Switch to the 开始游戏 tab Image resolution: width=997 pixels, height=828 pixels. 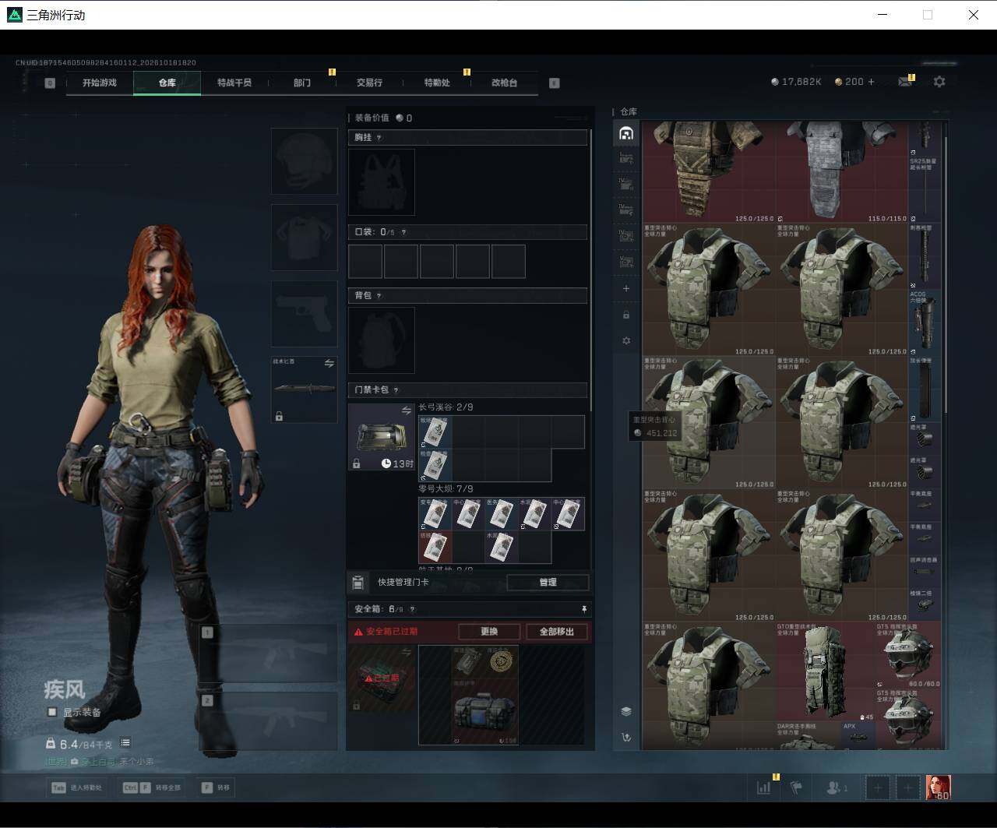tap(100, 83)
